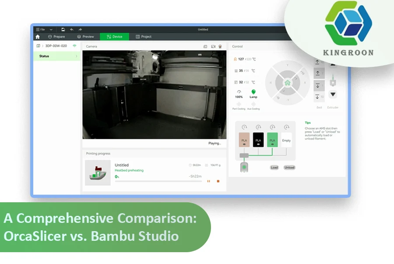Lower the bed by 10 arrow
The width and height of the screenshot is (394, 264).
319,97
